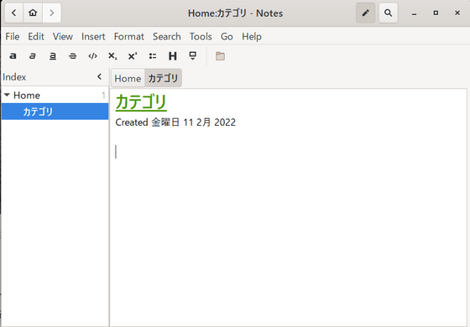Select カテゴリ page in index tree
The height and width of the screenshot is (327, 470).
tap(55, 112)
